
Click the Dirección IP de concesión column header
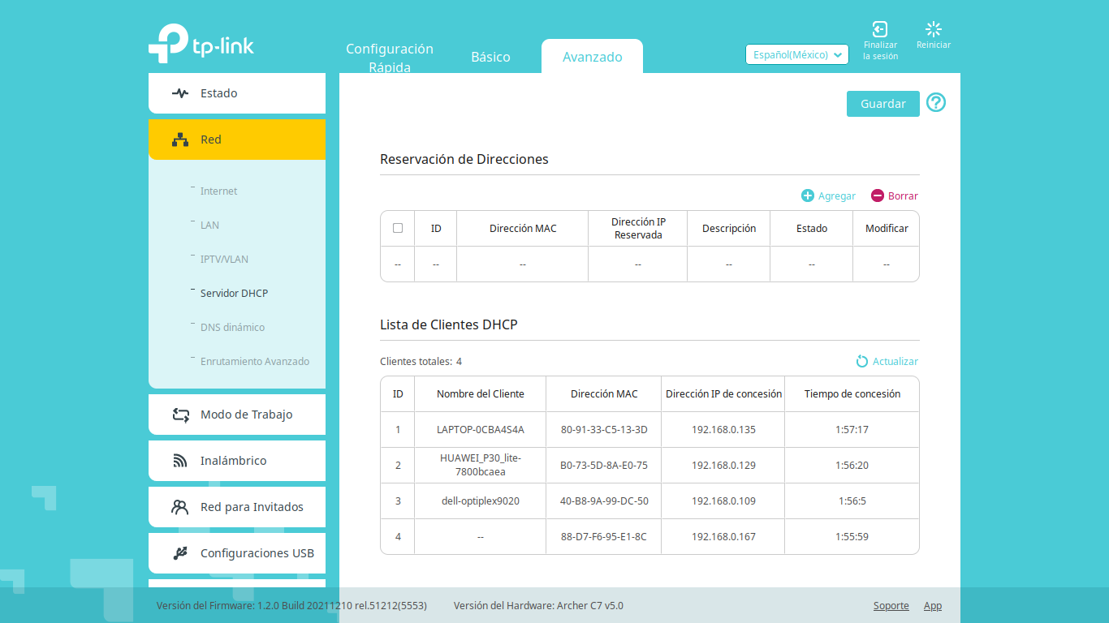coord(723,393)
